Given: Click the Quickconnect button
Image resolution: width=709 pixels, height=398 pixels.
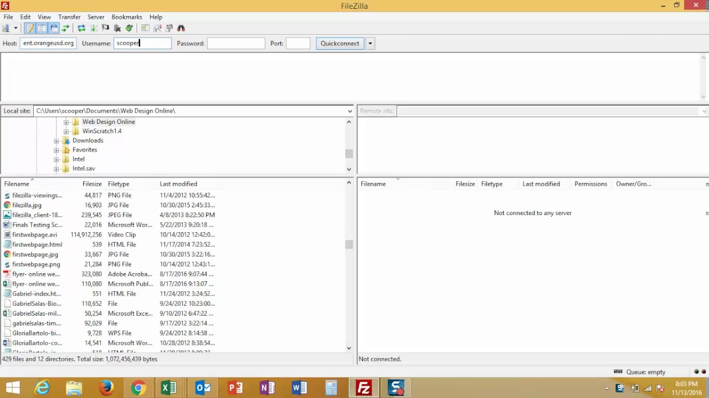Looking at the screenshot, I should [x=340, y=43].
